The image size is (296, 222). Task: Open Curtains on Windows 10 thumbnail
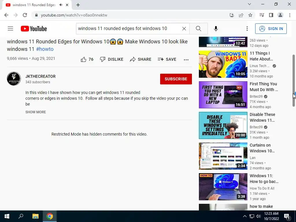click(223, 156)
